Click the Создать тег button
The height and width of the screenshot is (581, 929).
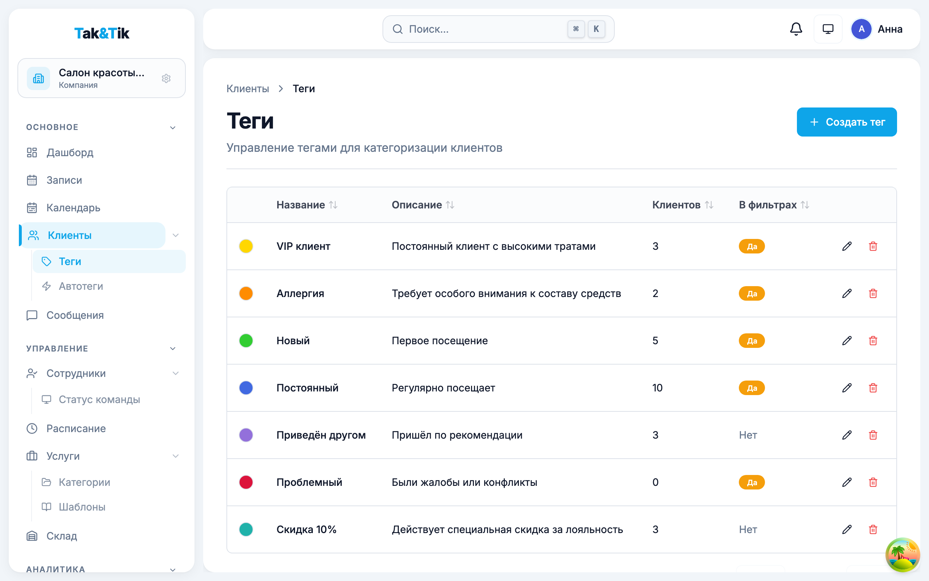click(x=847, y=122)
